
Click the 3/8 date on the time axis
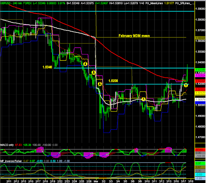[x=132, y=181]
